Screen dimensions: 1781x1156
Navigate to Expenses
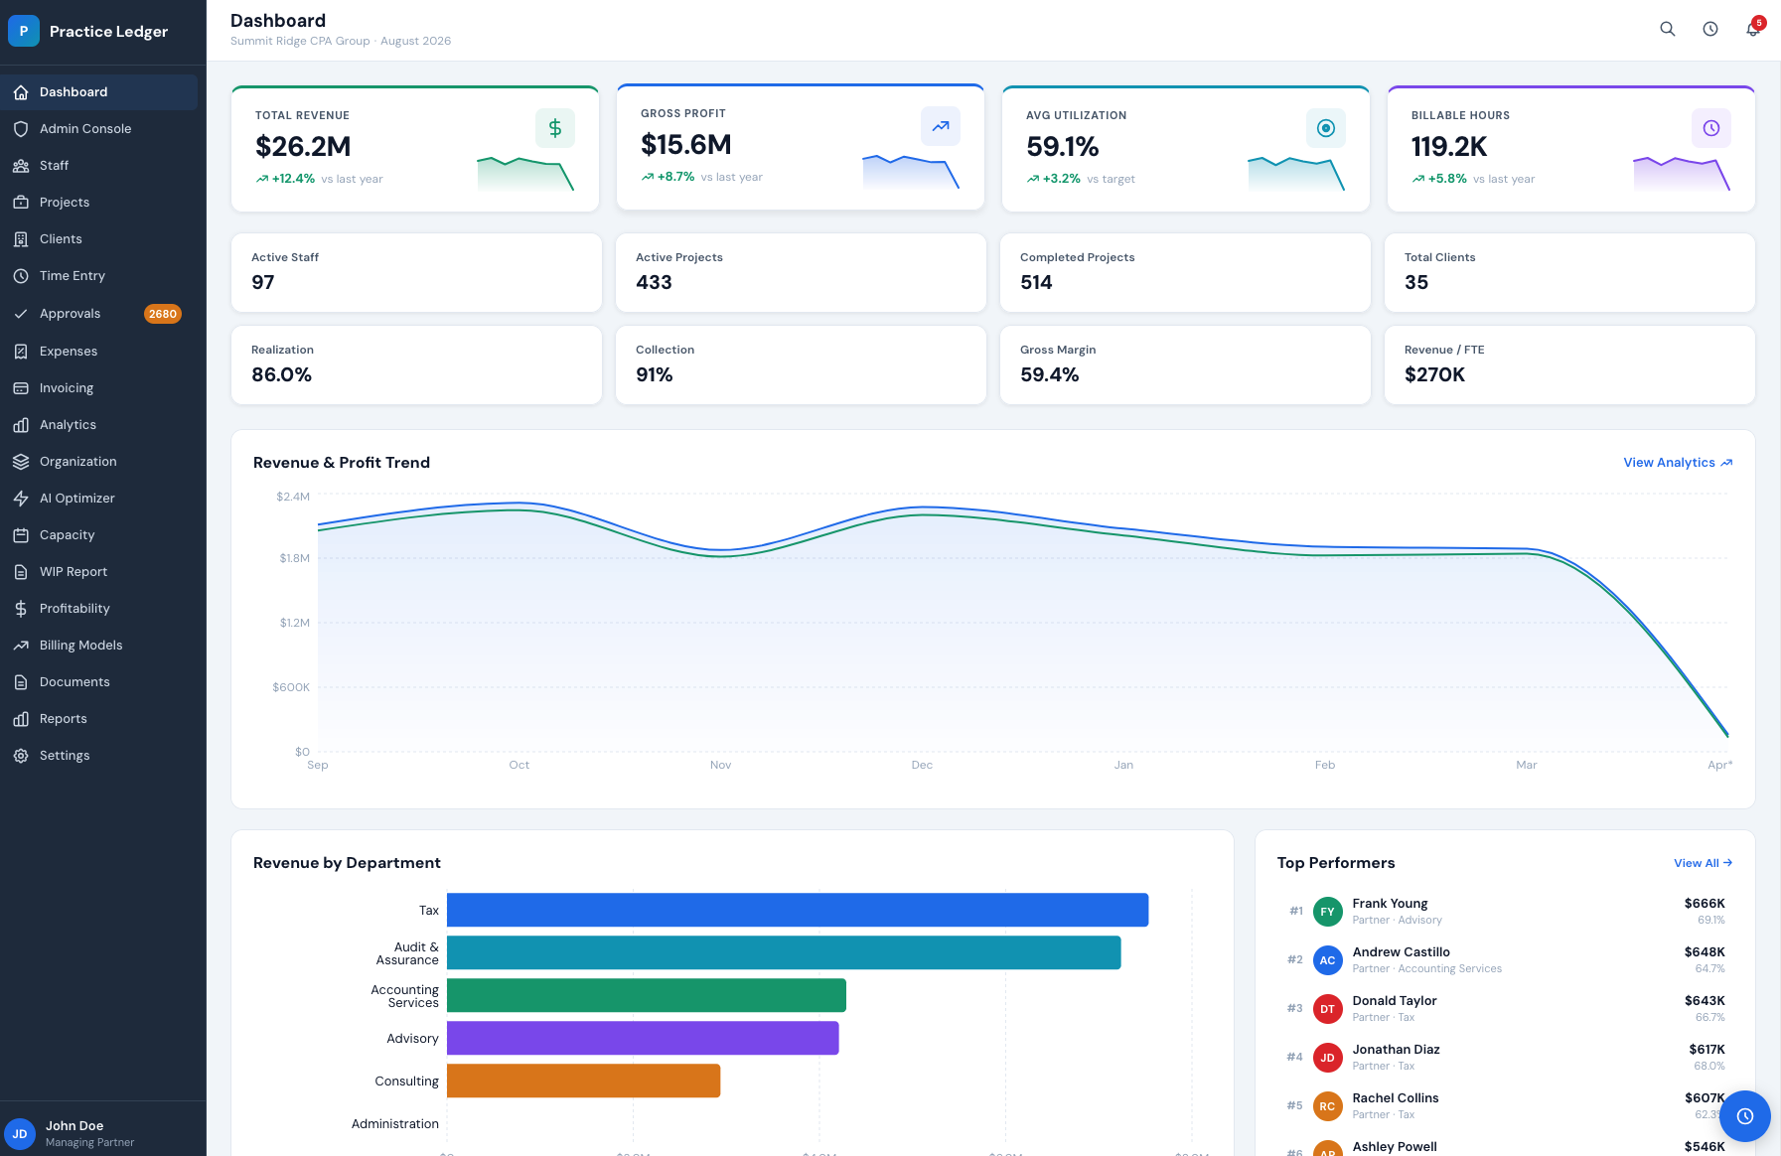pyautogui.click(x=99, y=352)
